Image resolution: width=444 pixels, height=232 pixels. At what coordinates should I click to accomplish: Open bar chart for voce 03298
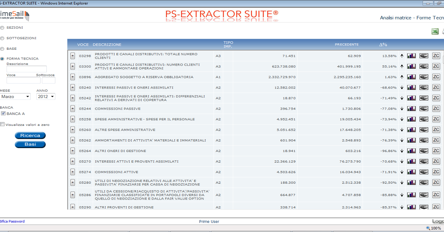(411, 56)
